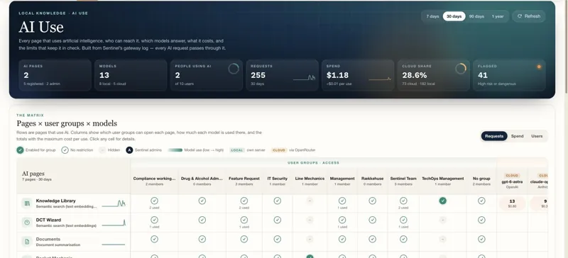Screen dimensions: 568x258
Task: Click Documents hidden icon under Line Mechanics
Action: click(x=310, y=239)
